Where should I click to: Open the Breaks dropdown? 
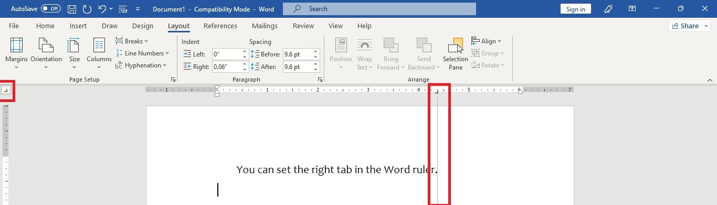[x=132, y=41]
